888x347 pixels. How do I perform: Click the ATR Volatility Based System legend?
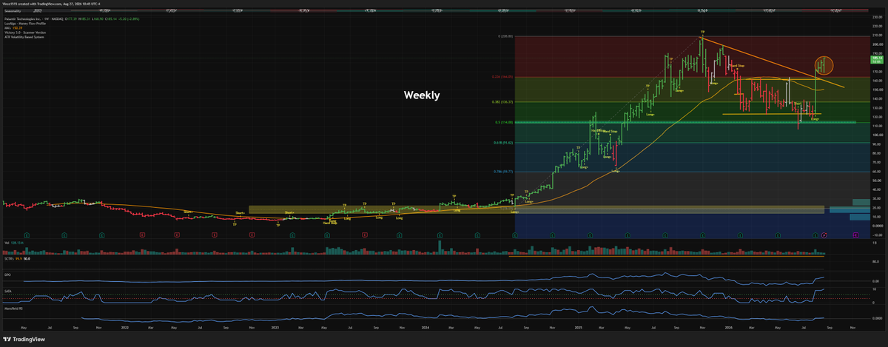24,37
